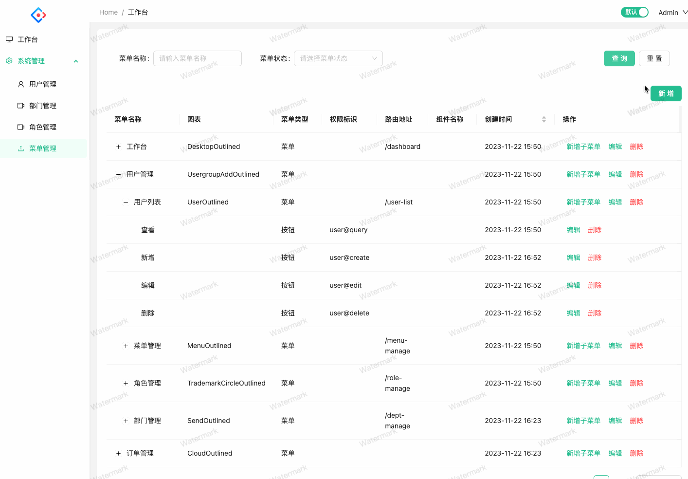Click Home in the breadcrumb
The width and height of the screenshot is (688, 479).
(108, 12)
